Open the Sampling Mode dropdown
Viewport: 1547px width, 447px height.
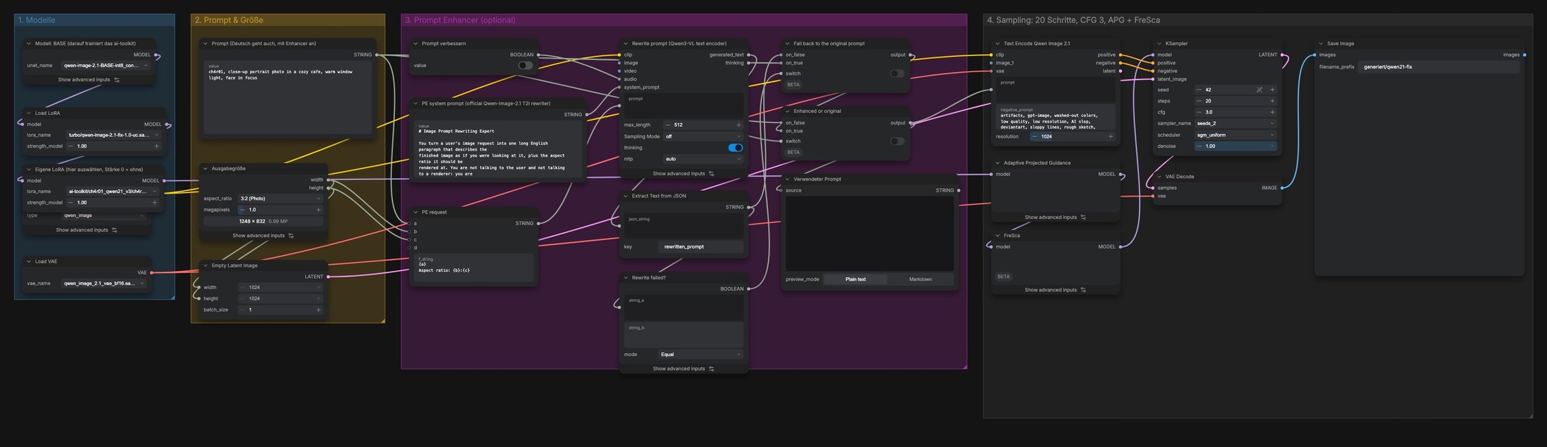(x=703, y=136)
